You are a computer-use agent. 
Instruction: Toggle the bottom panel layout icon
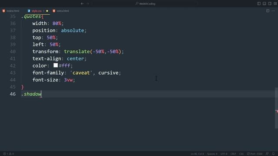(x=265, y=3)
